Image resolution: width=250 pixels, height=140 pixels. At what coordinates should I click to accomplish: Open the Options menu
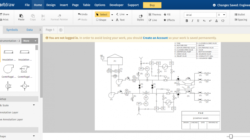(100, 5)
